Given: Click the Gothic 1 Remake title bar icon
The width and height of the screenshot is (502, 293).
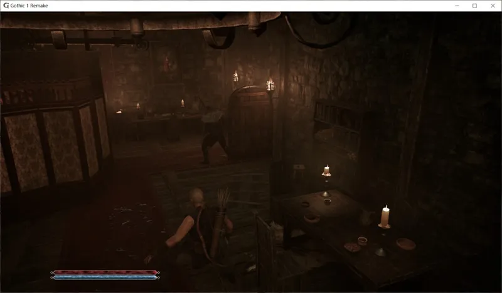Looking at the screenshot, I should pyautogui.click(x=6, y=6).
